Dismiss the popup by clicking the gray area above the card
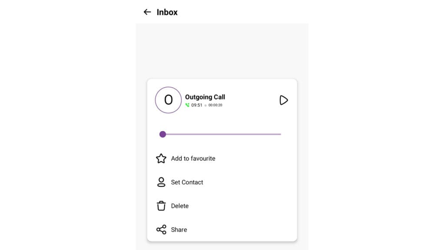This screenshot has height=250, width=445. pyautogui.click(x=222, y=51)
